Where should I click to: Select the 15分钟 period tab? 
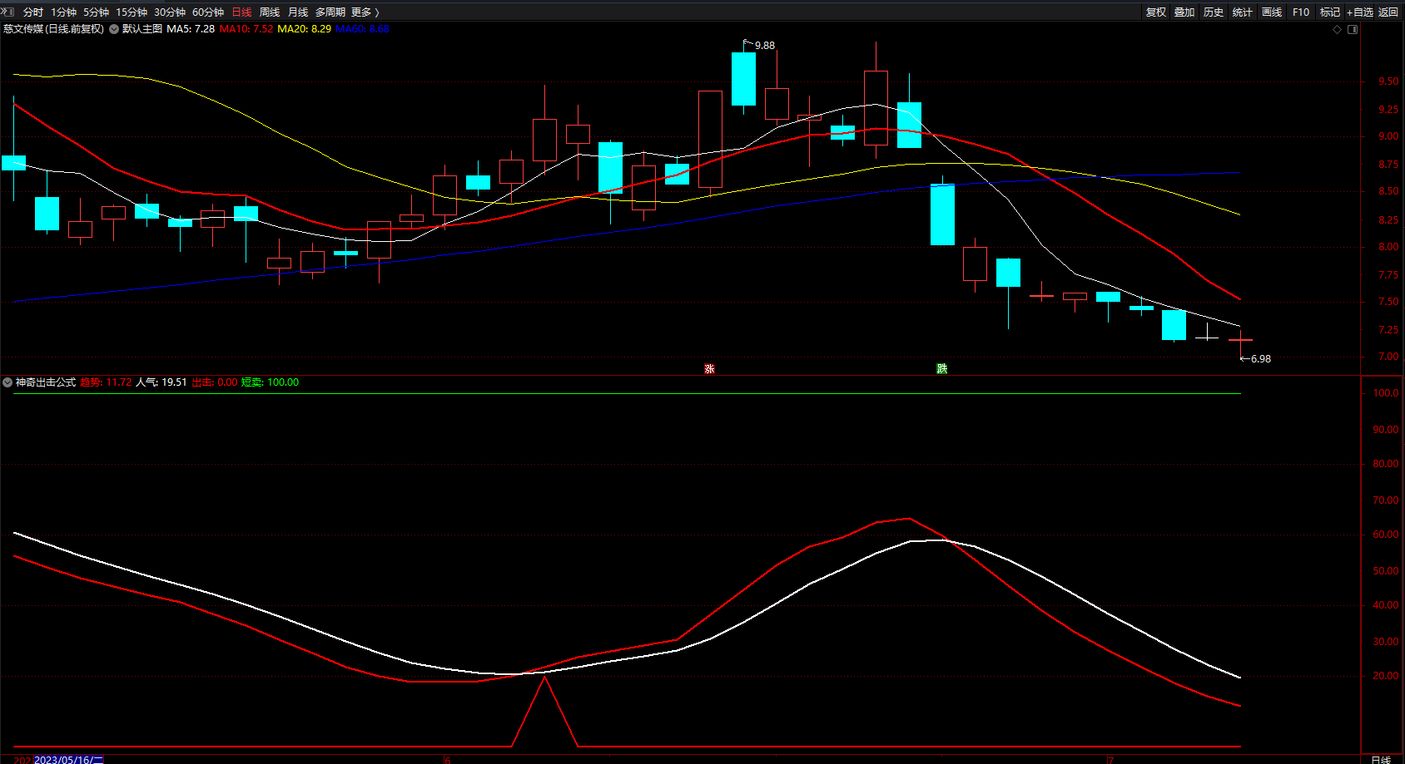coord(132,12)
